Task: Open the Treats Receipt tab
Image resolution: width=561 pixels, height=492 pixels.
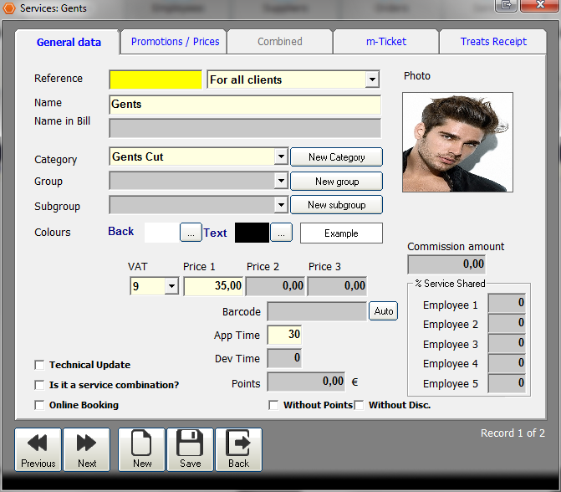Action: (x=493, y=42)
